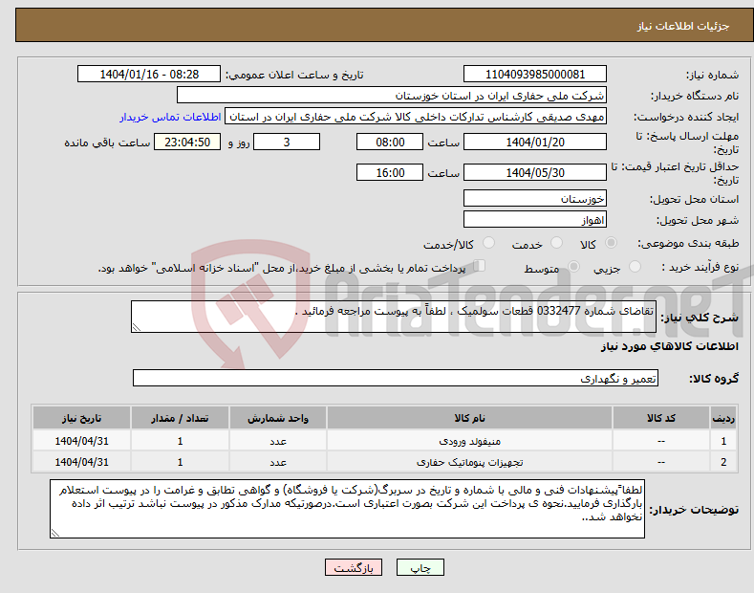Click the need date in row 2
The width and height of the screenshot is (754, 593).
(x=82, y=462)
